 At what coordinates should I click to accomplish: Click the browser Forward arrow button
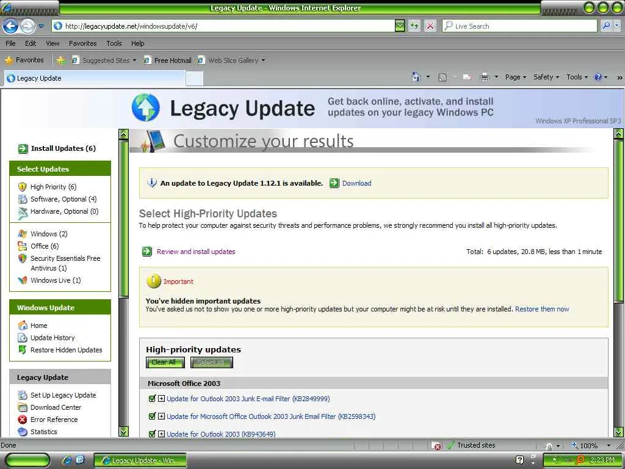tap(27, 26)
